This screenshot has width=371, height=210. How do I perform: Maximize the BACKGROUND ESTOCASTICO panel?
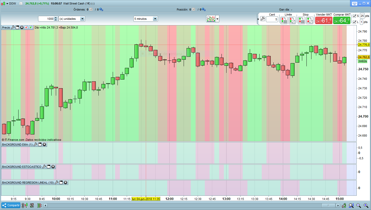(49, 167)
